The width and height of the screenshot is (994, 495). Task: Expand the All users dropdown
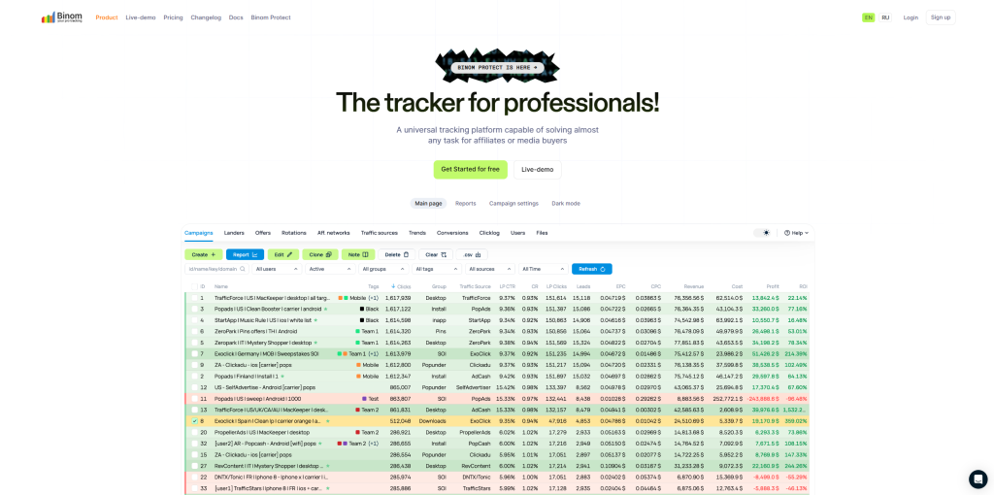pos(277,269)
